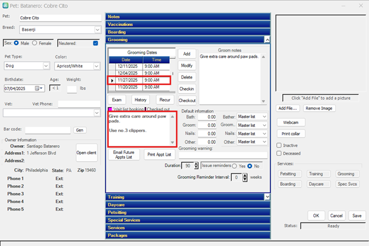The image size is (369, 246).
Task: Open the Breed dropdown
Action: tap(98, 29)
